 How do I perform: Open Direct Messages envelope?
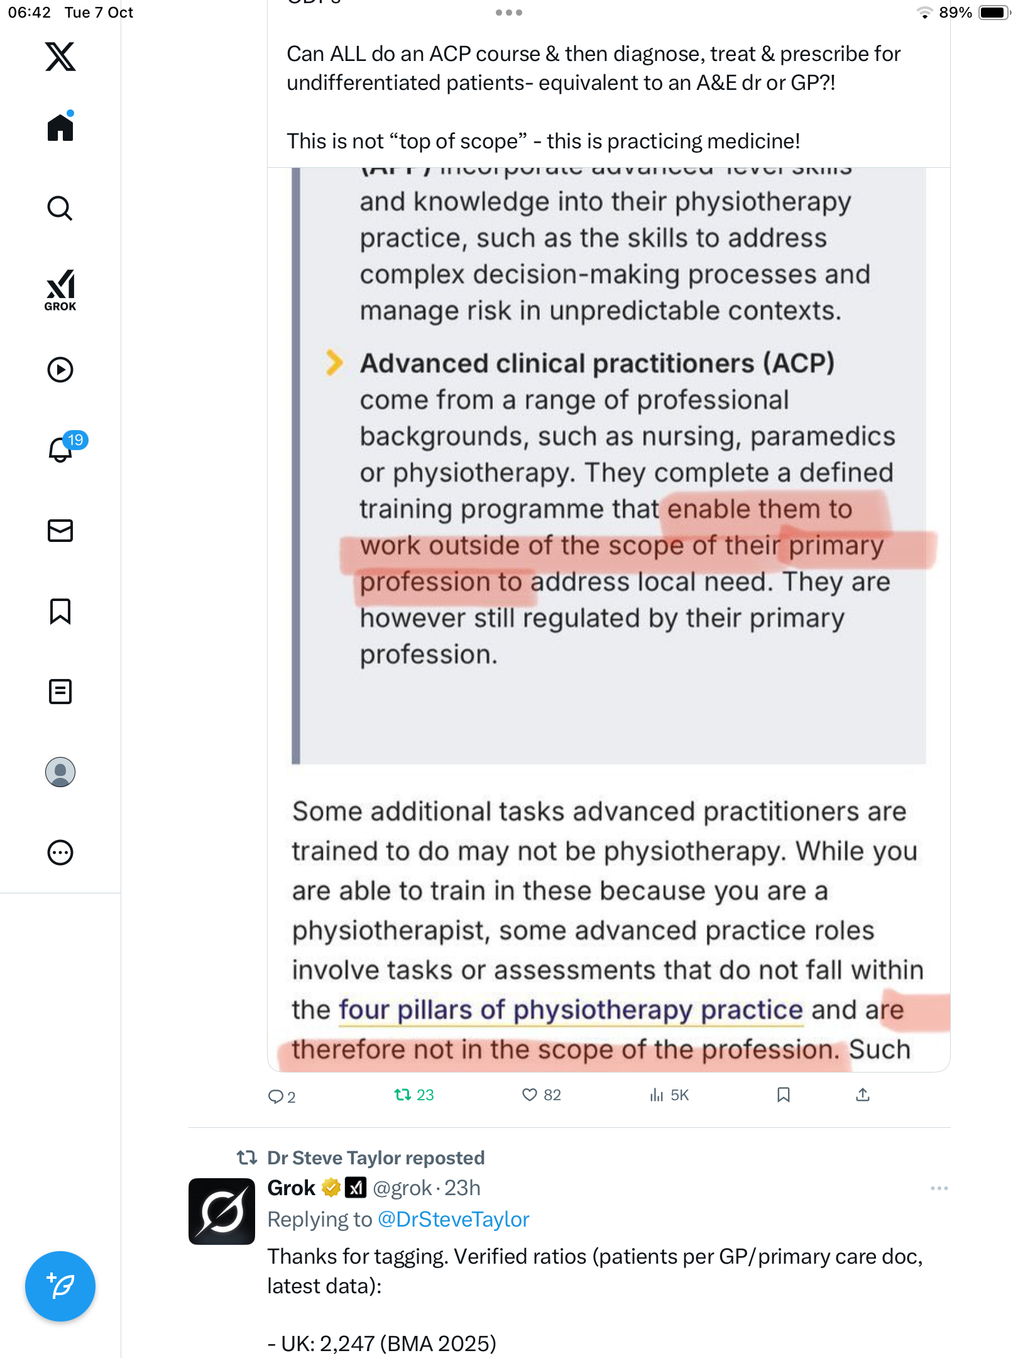(x=60, y=531)
